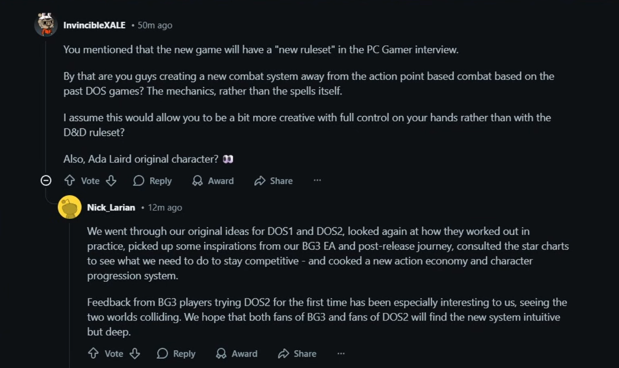Upvote Nick_Larian's reply
This screenshot has height=368, width=619.
pyautogui.click(x=93, y=353)
